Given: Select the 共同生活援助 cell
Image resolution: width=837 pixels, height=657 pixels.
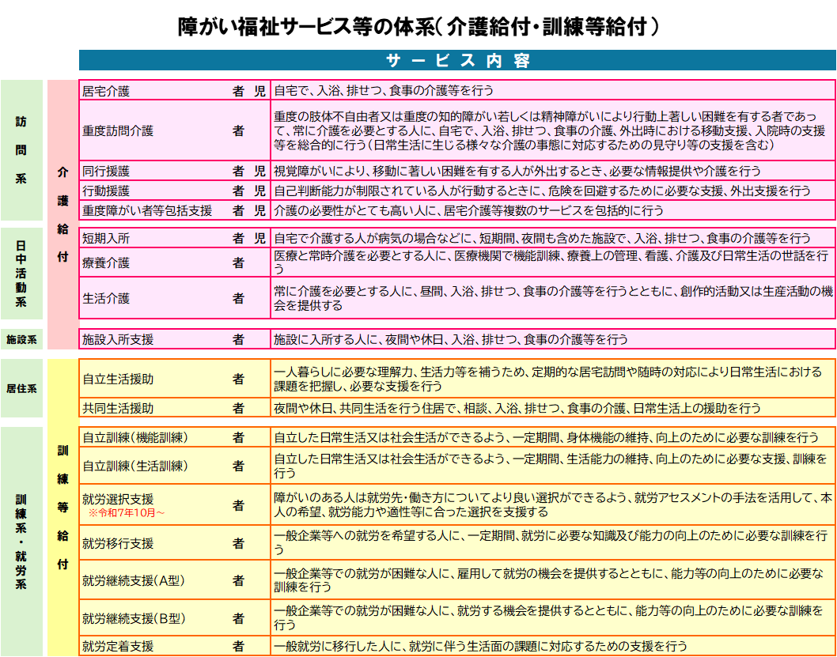Looking at the screenshot, I should 118,408.
